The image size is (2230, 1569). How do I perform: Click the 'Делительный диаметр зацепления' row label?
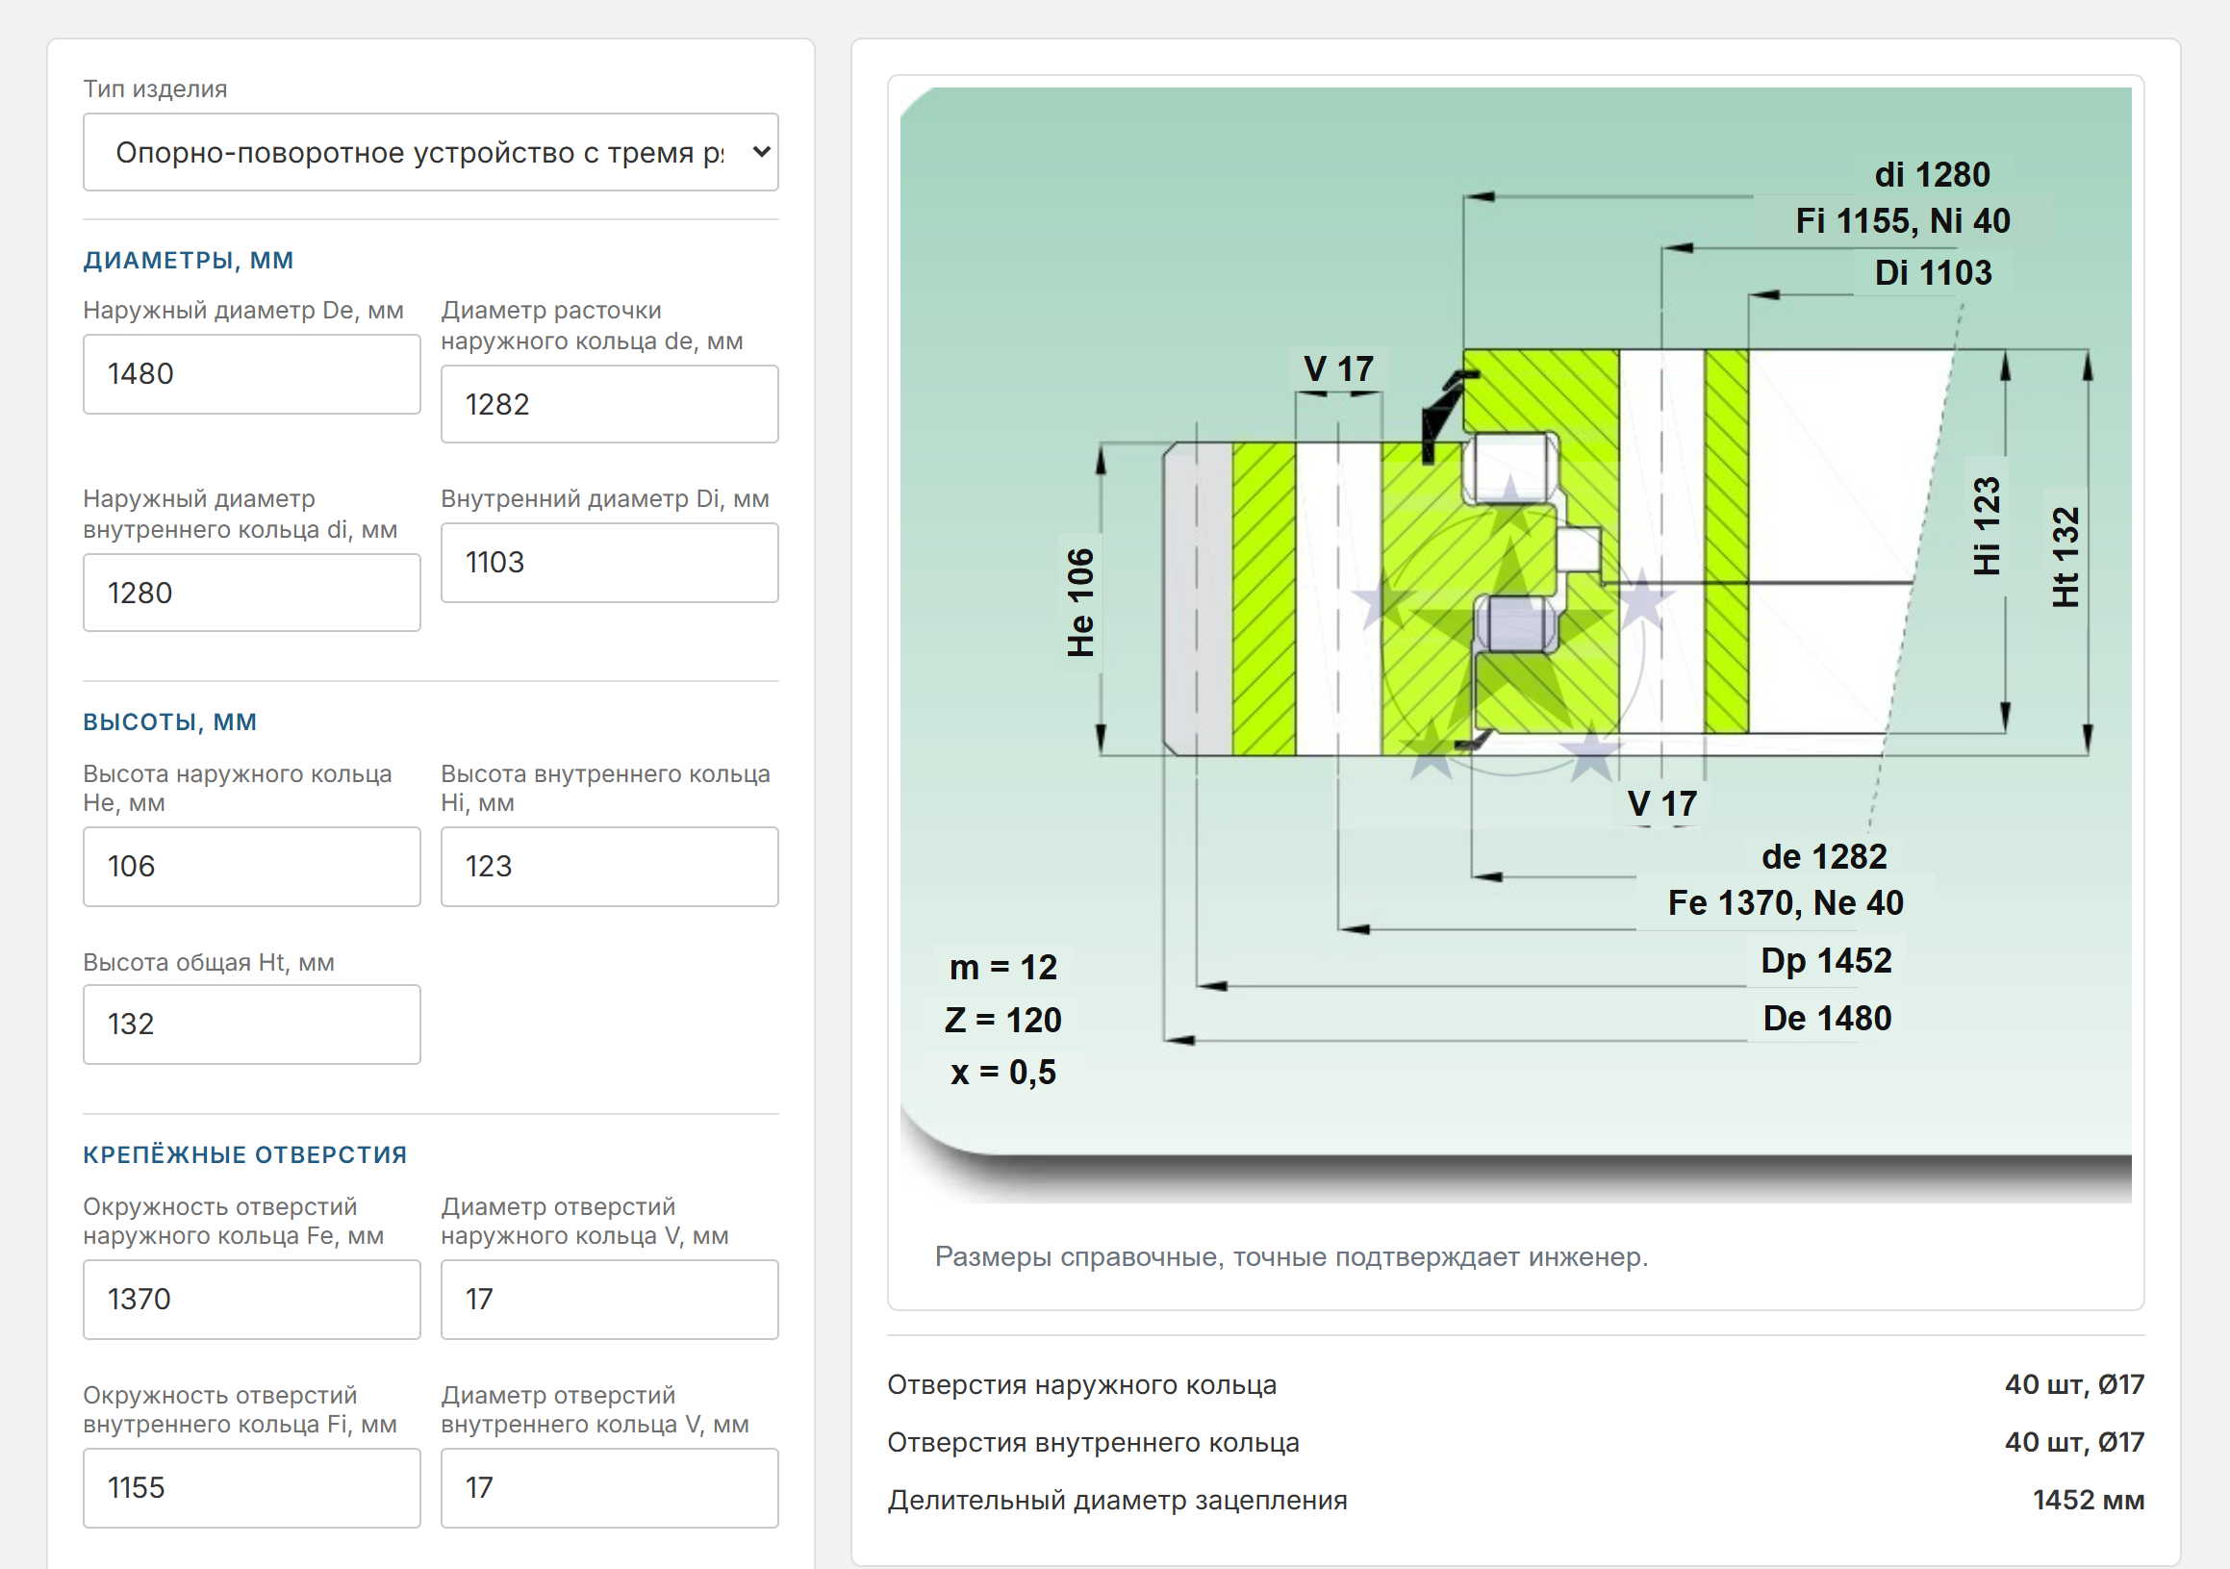click(x=1118, y=1500)
